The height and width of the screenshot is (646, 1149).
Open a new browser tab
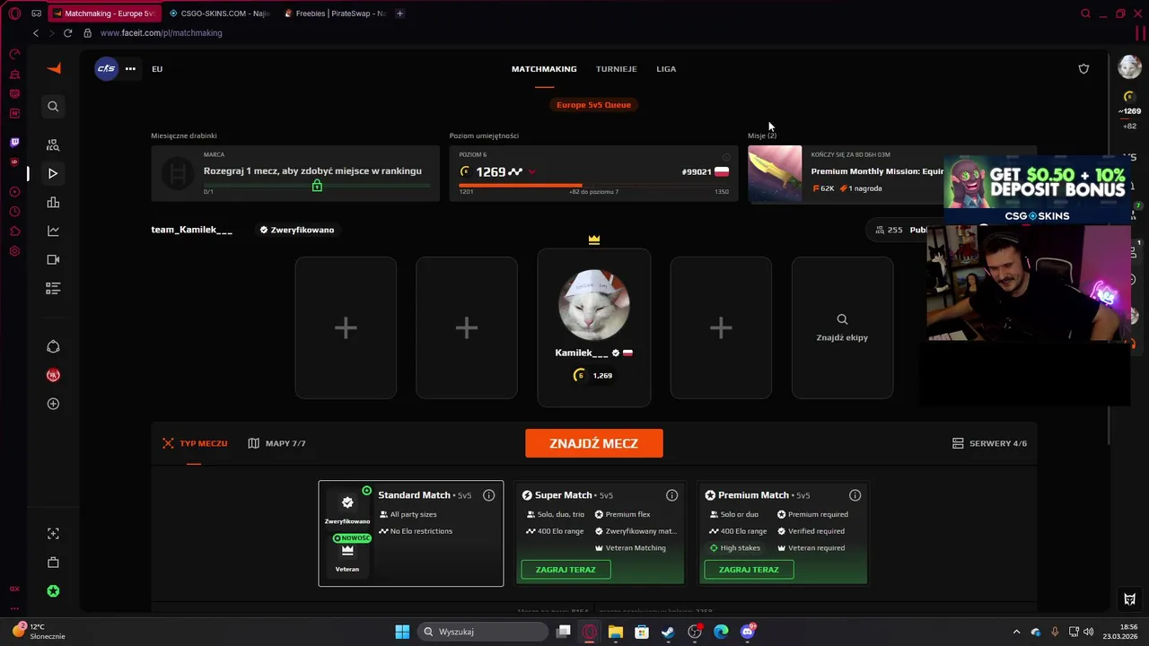pyautogui.click(x=399, y=13)
